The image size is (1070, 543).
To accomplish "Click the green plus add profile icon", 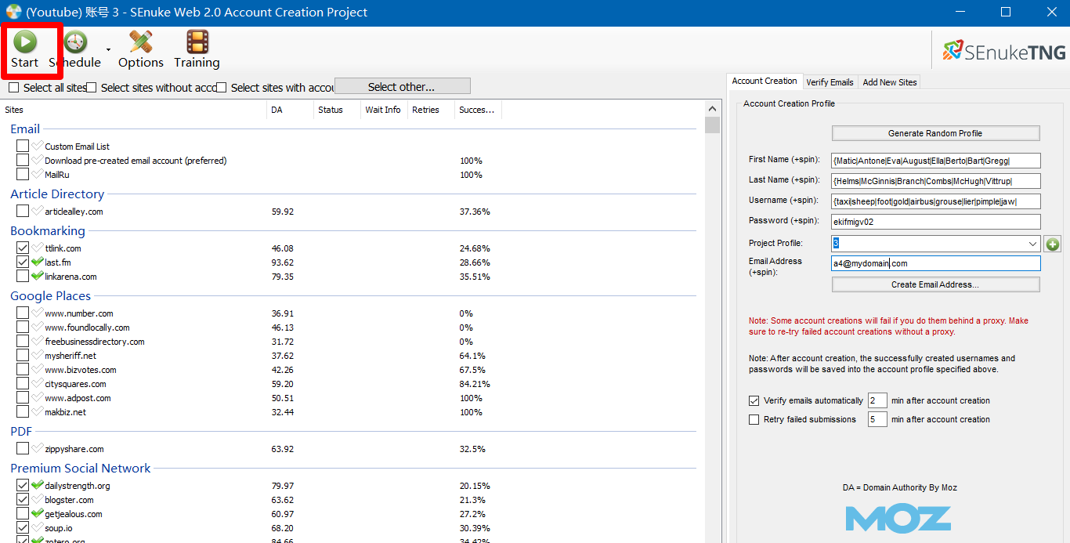I will [1052, 244].
